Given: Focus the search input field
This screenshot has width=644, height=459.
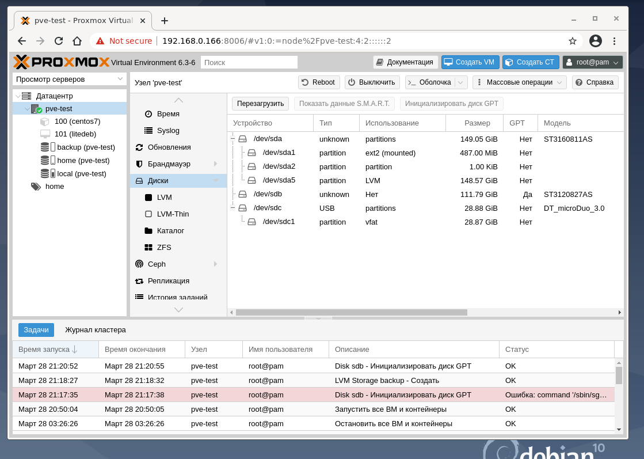Looking at the screenshot, I should (x=249, y=62).
